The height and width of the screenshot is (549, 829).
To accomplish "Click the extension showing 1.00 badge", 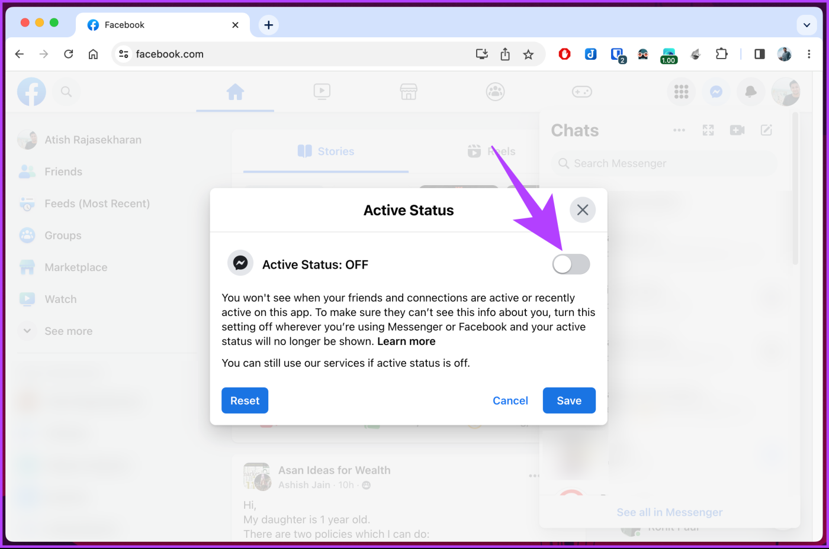I will [669, 56].
